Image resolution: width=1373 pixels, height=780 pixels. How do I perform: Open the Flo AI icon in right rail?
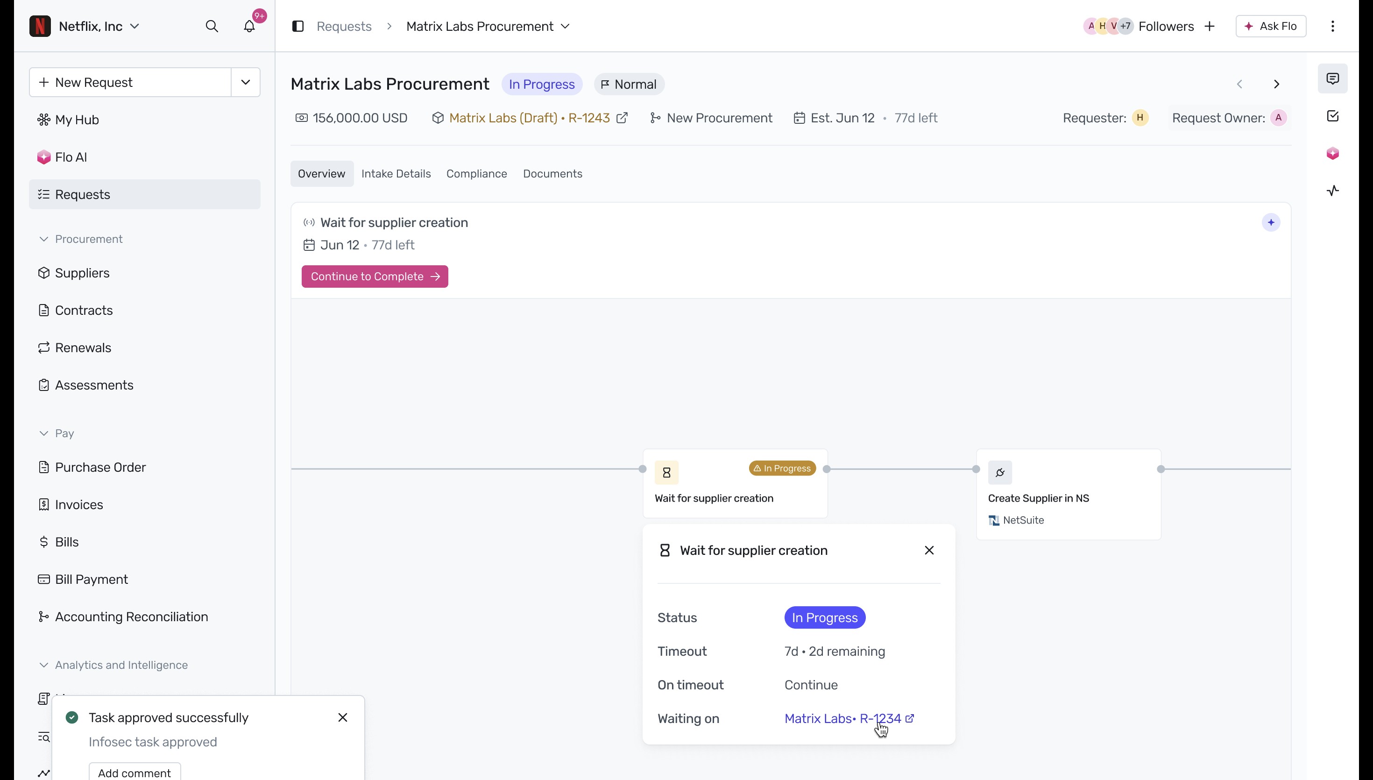[1333, 154]
